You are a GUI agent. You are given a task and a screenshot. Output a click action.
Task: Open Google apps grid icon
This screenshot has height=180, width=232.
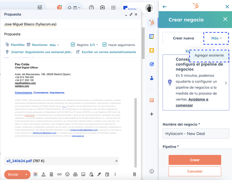pos(113,7)
